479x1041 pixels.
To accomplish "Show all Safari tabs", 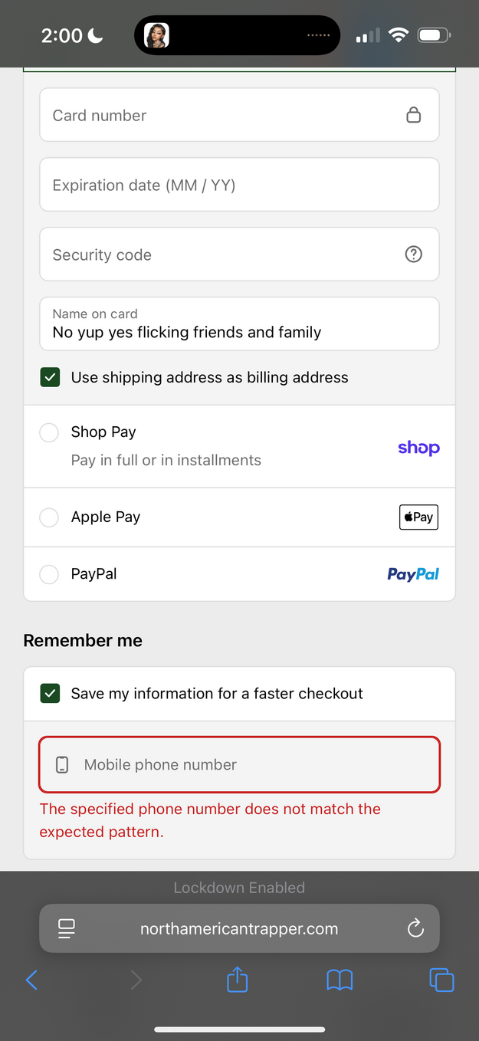I will (441, 980).
